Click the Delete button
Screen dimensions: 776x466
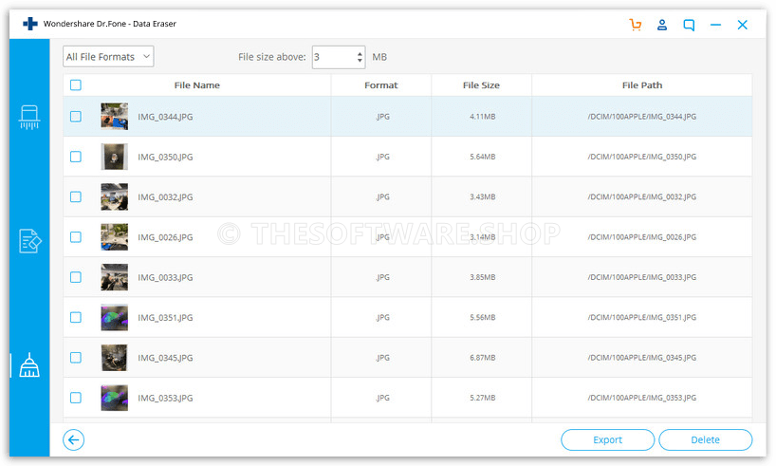tap(705, 439)
